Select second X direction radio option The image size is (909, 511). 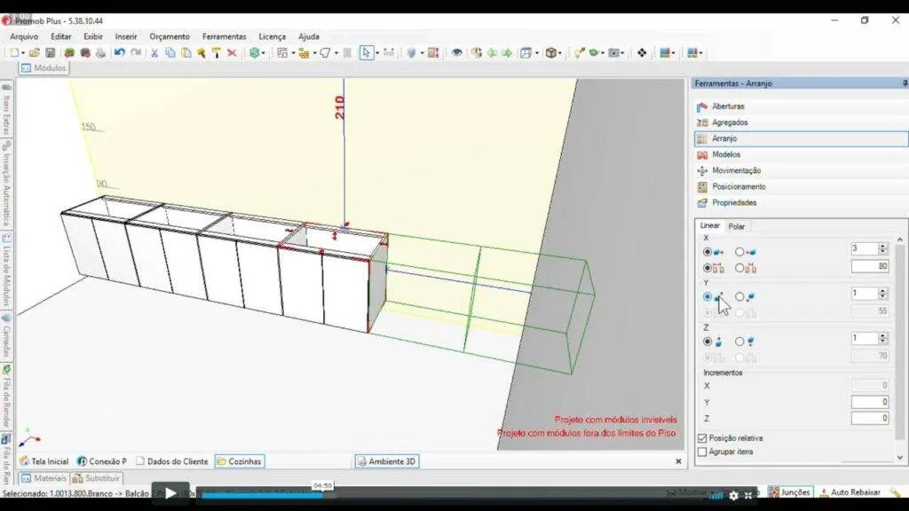point(739,252)
